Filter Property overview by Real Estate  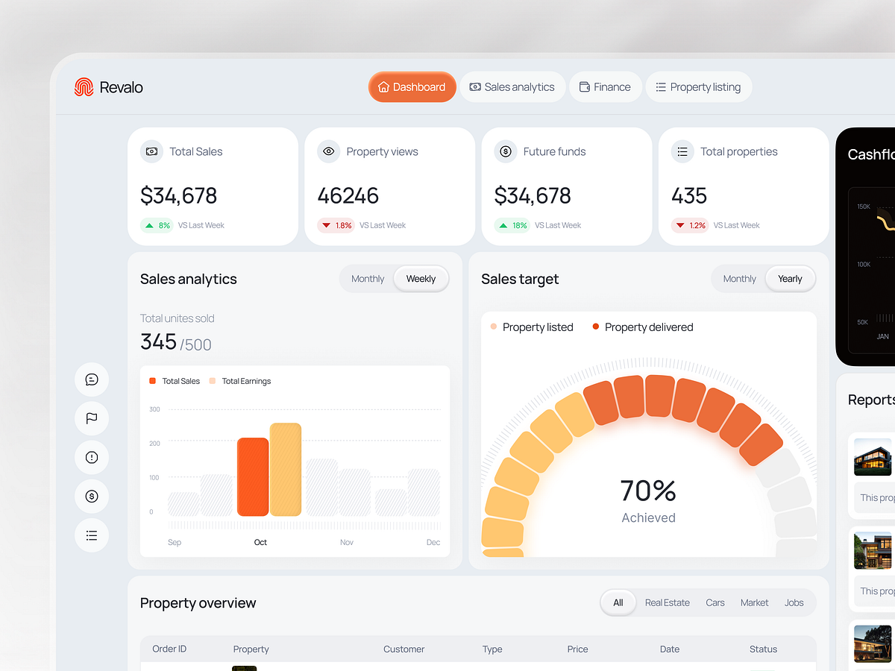pos(668,602)
